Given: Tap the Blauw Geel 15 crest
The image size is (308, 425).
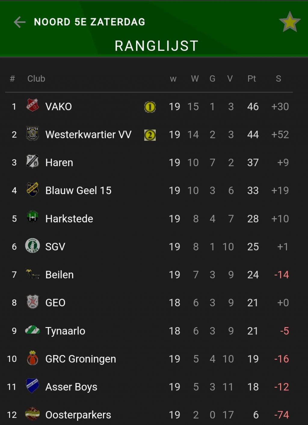Looking at the screenshot, I should tap(32, 189).
